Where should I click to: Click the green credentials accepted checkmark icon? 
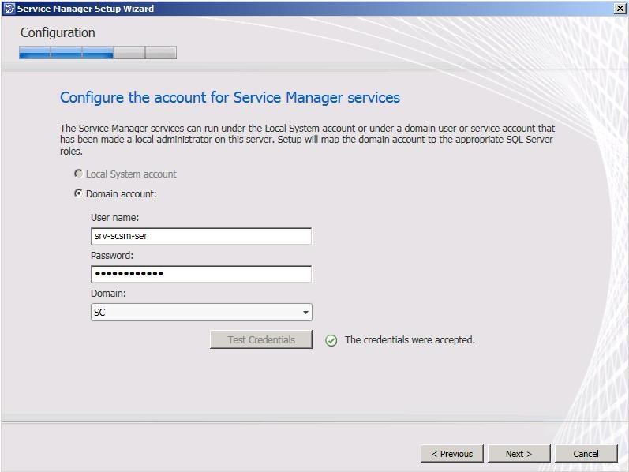pos(331,340)
